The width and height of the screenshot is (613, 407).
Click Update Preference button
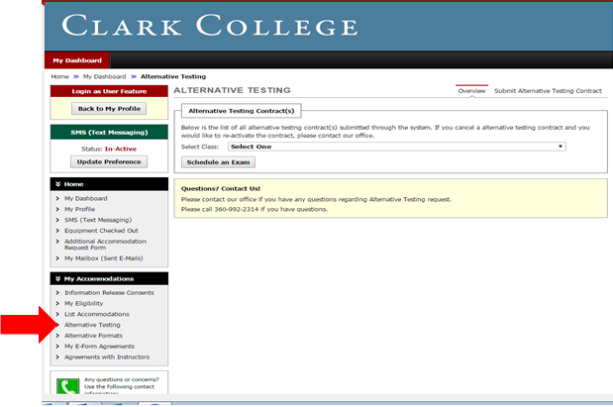click(x=109, y=161)
